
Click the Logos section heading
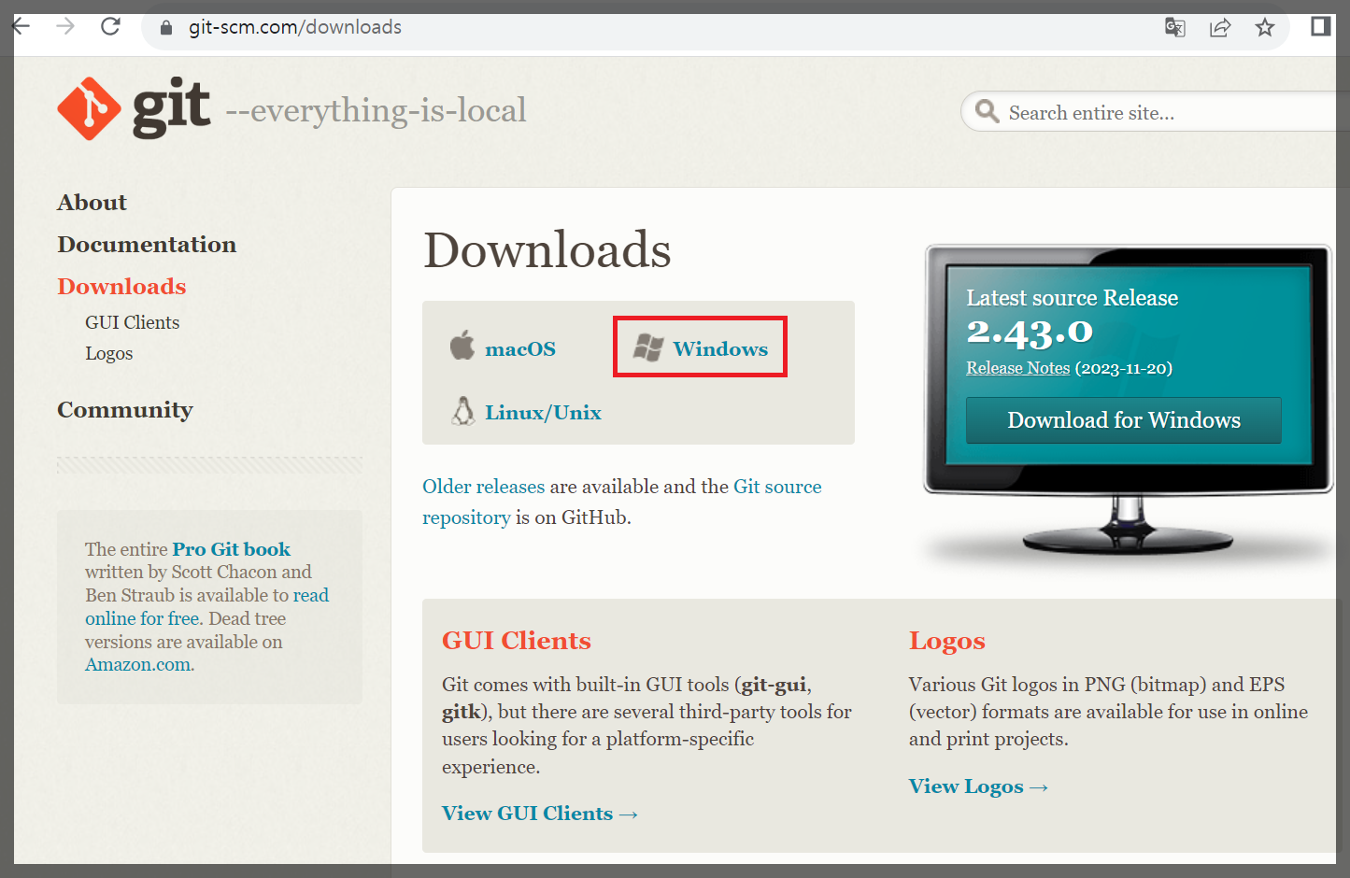(946, 641)
